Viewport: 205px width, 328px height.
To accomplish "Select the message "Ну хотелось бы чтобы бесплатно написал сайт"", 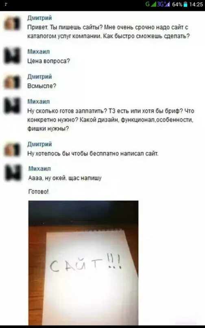I will click(93, 154).
